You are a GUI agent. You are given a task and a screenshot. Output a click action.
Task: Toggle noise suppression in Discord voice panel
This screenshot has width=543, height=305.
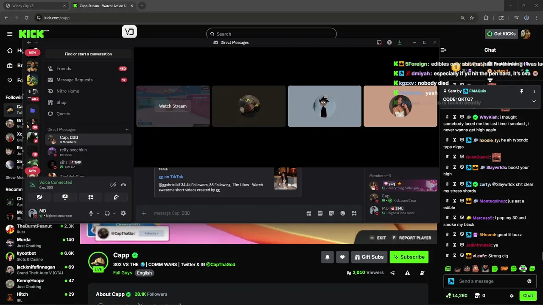point(113,185)
